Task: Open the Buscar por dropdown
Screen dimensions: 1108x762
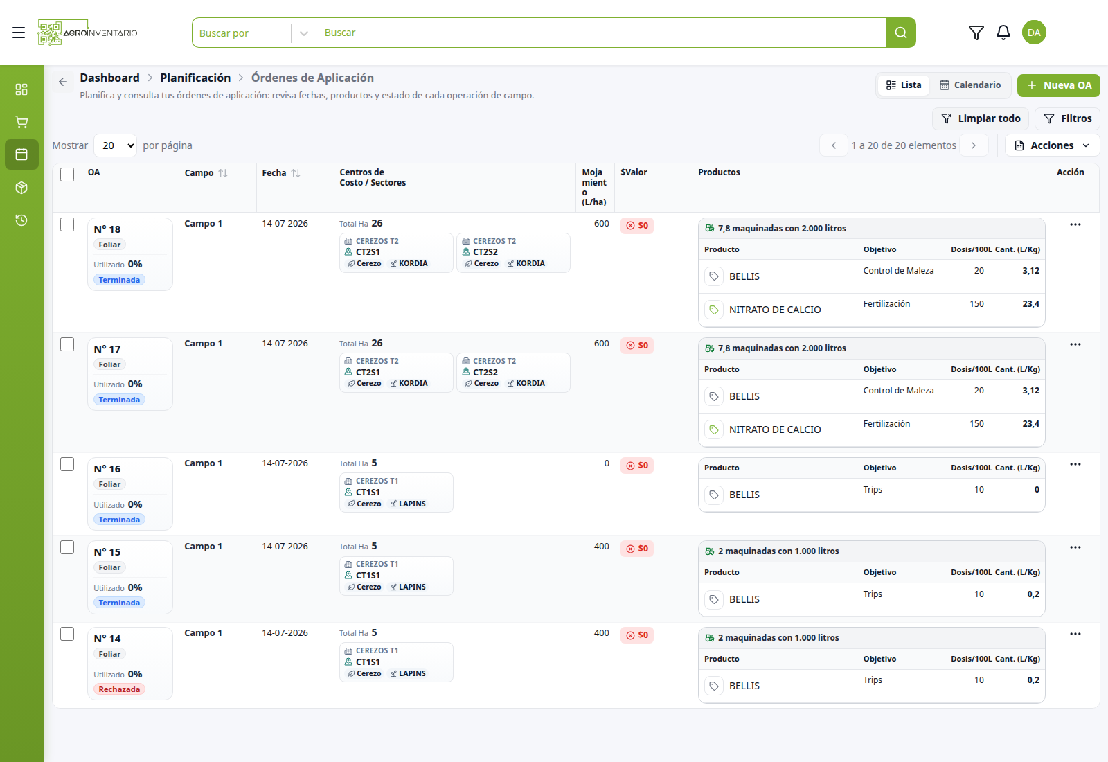Action: (252, 33)
